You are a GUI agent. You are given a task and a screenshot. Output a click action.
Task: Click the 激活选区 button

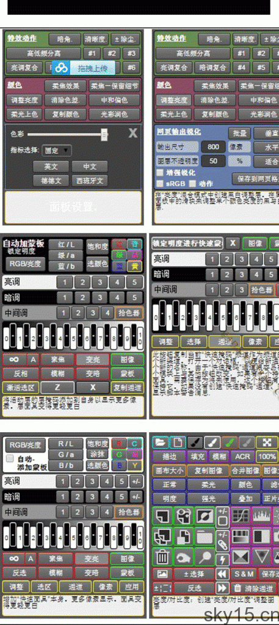[x=20, y=388]
